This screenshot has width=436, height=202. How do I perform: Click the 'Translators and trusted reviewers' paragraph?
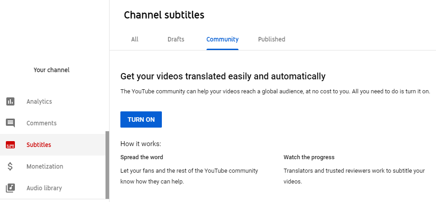(354, 176)
